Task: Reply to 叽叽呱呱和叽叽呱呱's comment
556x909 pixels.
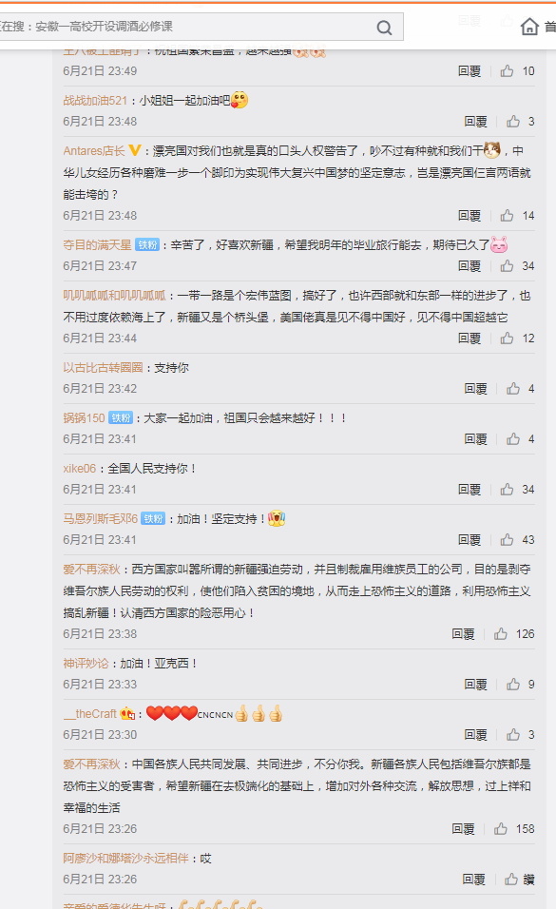Action: [x=469, y=338]
